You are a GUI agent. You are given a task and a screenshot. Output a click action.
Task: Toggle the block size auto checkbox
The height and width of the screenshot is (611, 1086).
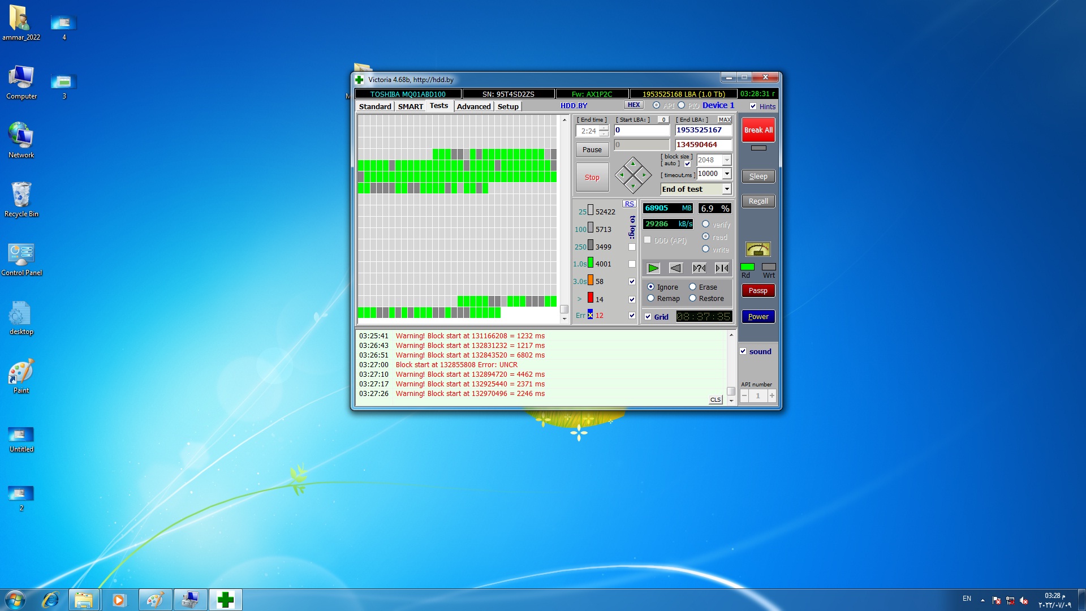click(x=688, y=164)
